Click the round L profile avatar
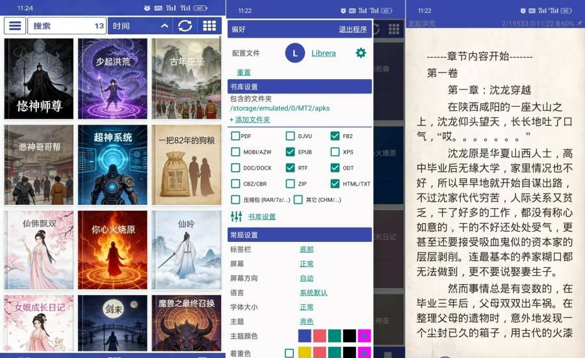This screenshot has height=358, width=585. pyautogui.click(x=294, y=53)
